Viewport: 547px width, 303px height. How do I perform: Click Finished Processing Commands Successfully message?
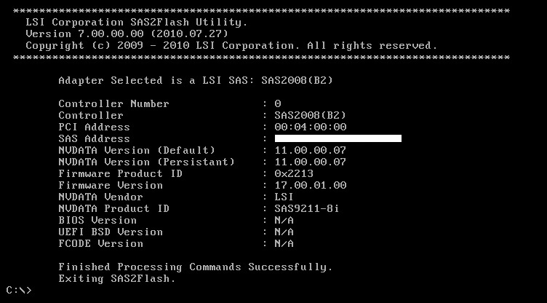coord(196,267)
